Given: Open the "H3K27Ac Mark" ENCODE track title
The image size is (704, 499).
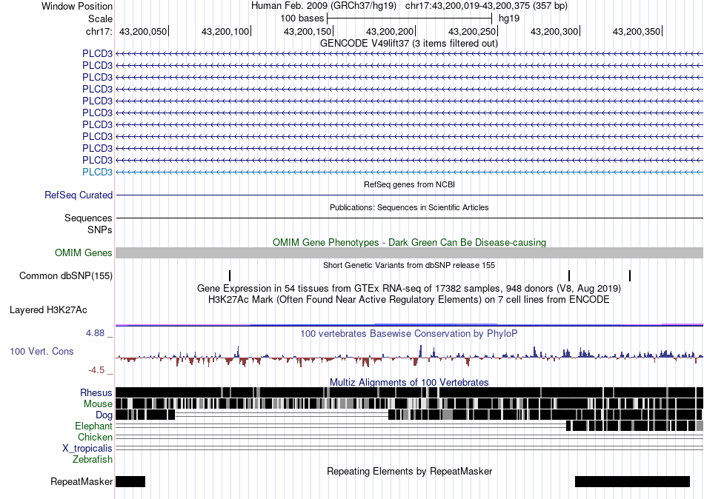Looking at the screenshot, I should click(409, 299).
